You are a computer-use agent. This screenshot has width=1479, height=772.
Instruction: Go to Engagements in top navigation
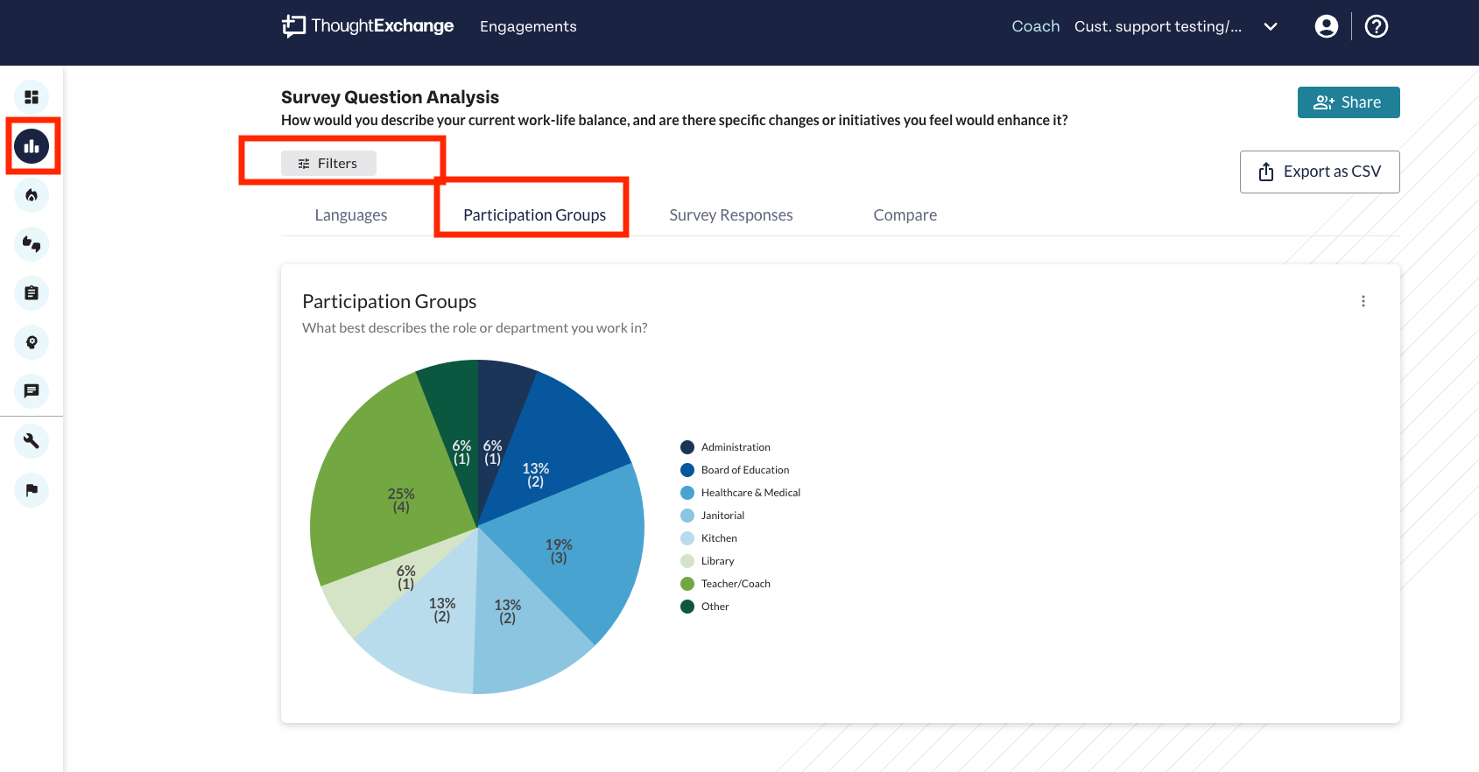coord(528,26)
